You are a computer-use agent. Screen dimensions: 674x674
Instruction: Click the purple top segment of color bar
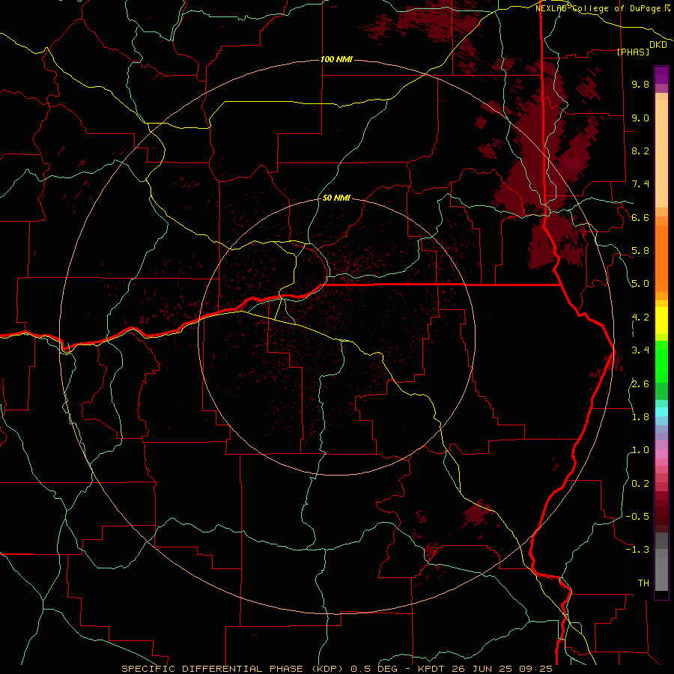[x=661, y=75]
